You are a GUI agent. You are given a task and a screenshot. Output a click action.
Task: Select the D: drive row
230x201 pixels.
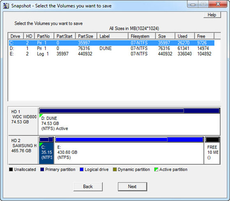[111, 48]
